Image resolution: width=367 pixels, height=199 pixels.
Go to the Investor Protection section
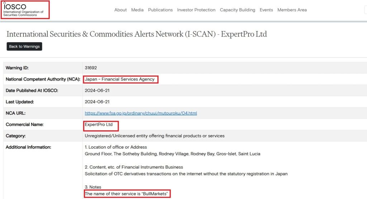196,10
